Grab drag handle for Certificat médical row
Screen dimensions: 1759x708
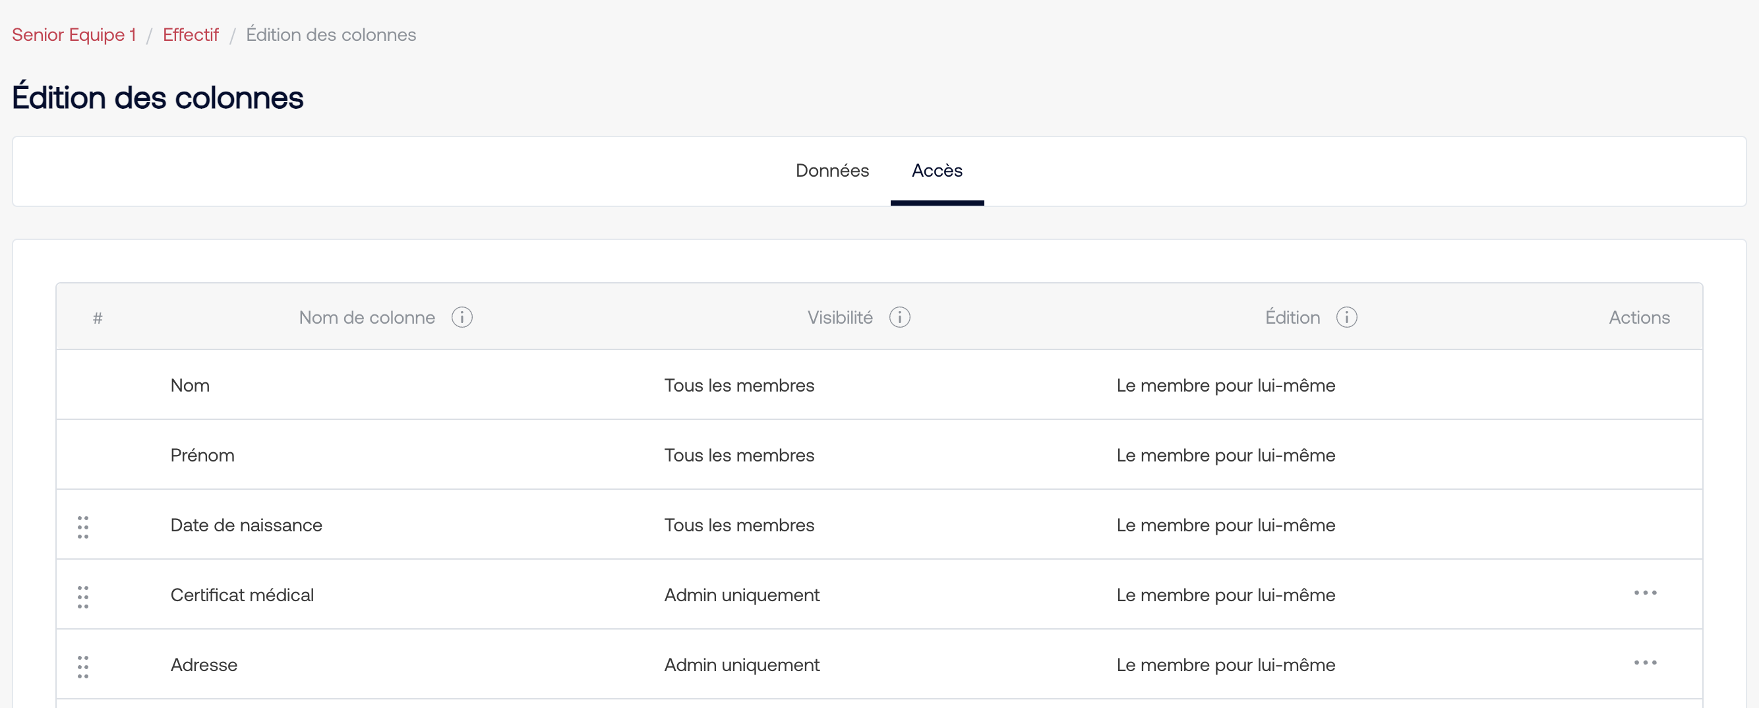tap(82, 597)
